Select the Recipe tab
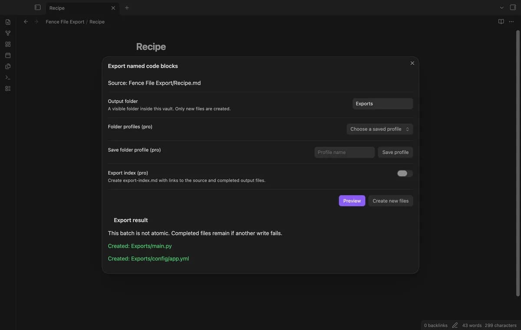 point(82,8)
